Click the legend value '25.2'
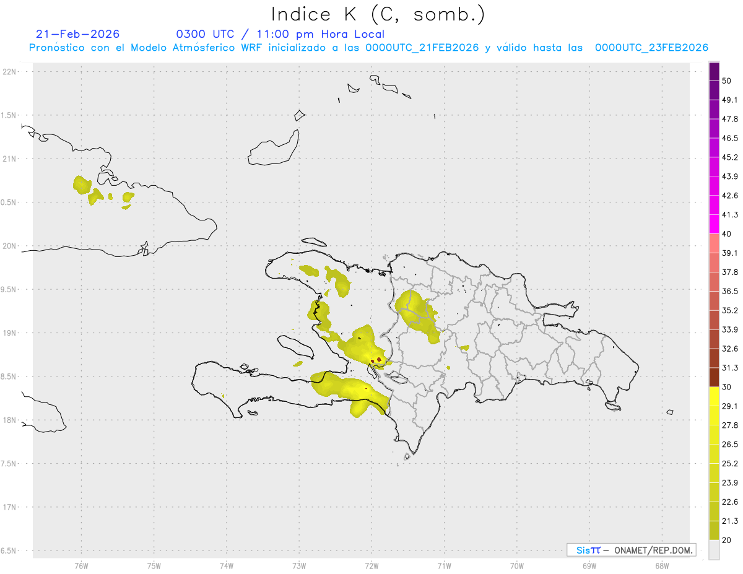 click(730, 464)
